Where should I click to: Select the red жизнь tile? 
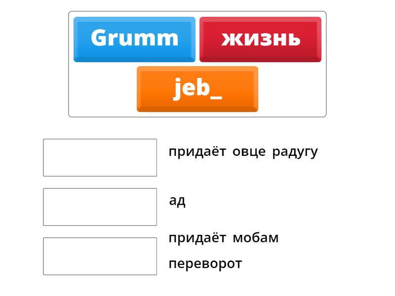pyautogui.click(x=260, y=39)
